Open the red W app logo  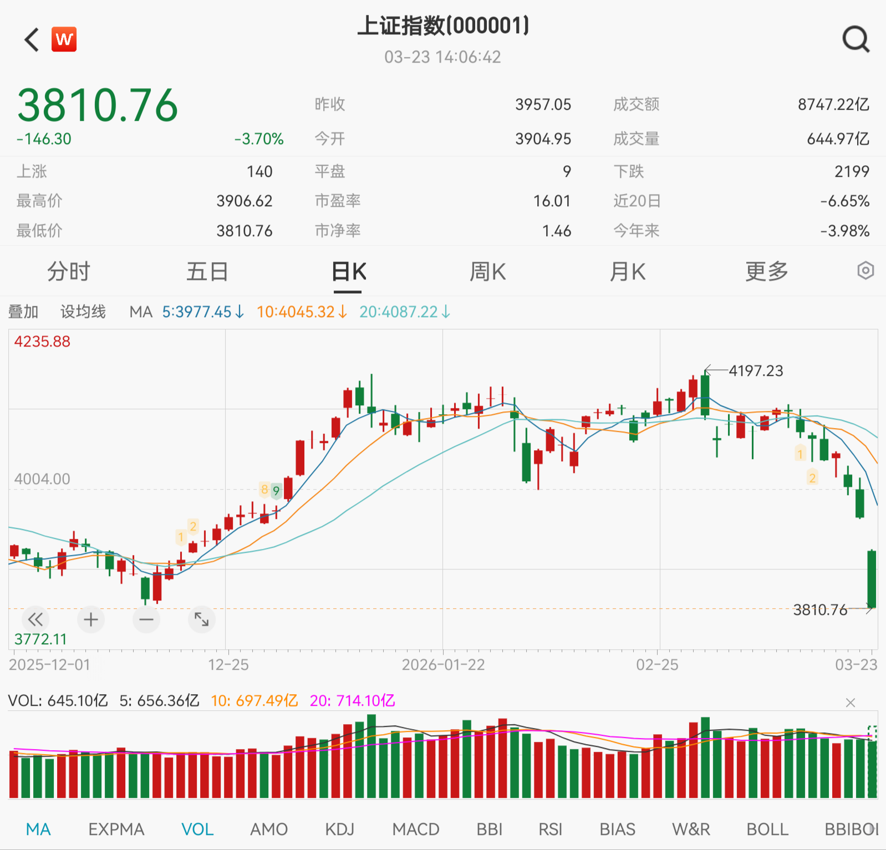point(64,39)
